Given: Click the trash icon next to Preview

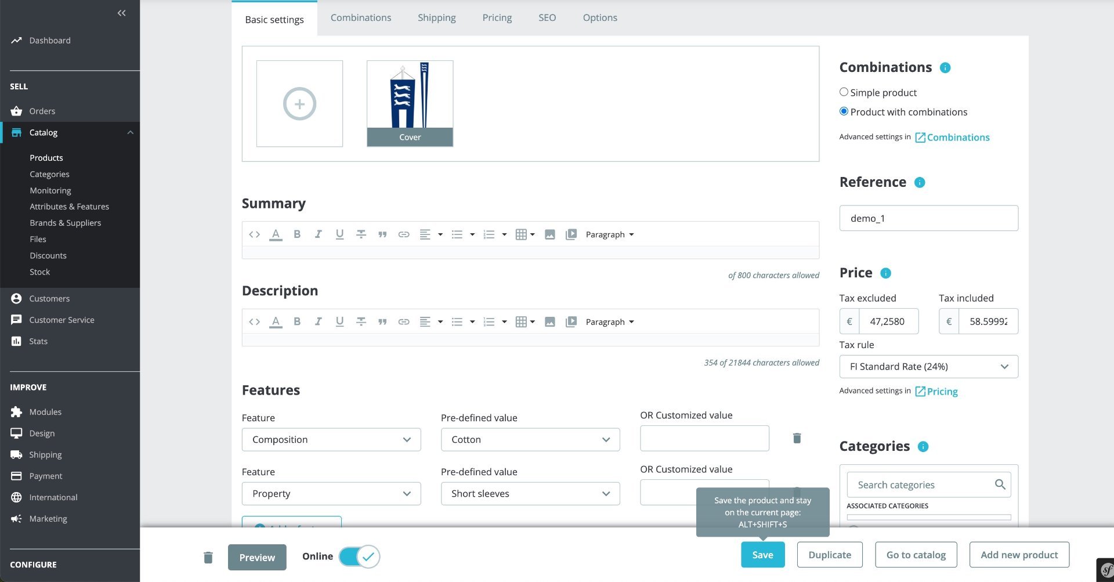Looking at the screenshot, I should pyautogui.click(x=208, y=558).
